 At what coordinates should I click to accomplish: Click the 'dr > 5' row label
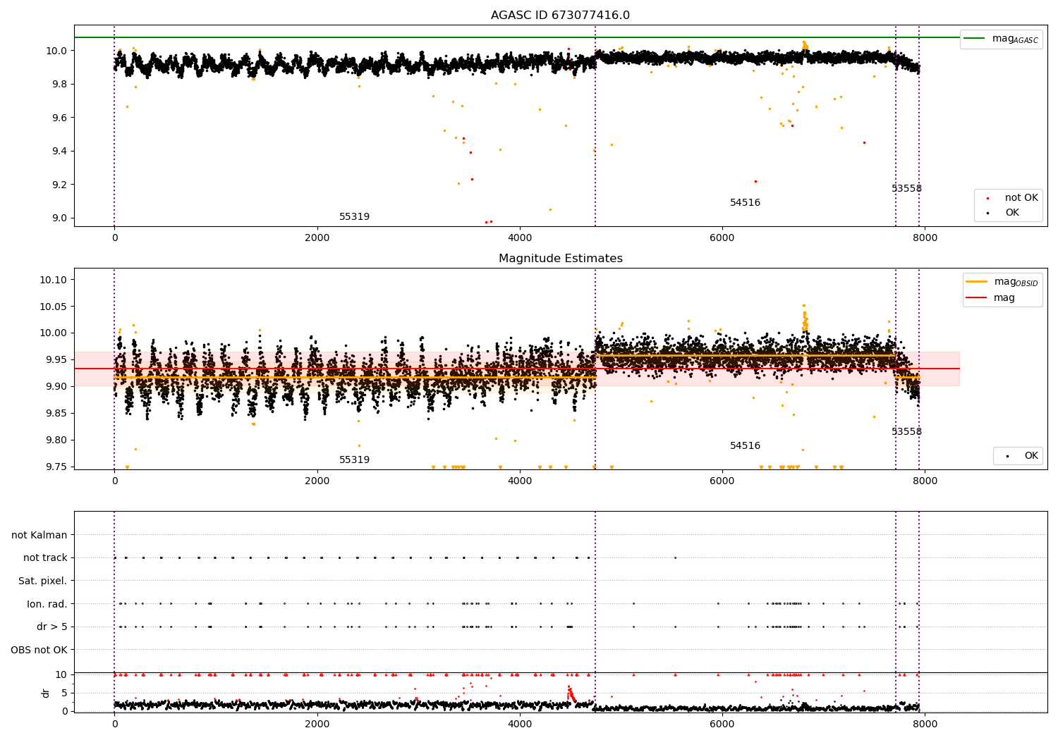coord(52,627)
